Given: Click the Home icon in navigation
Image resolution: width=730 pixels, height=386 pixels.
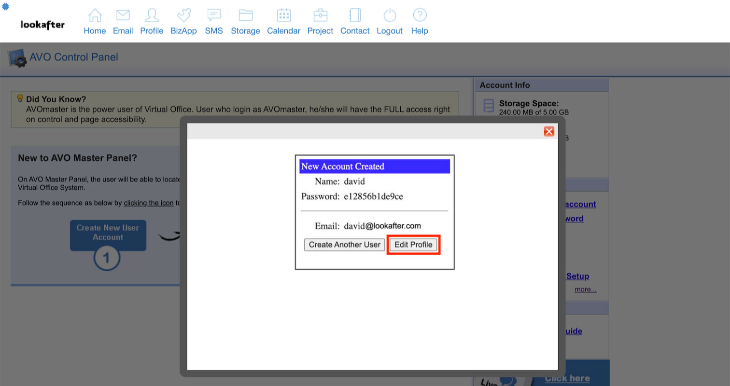Looking at the screenshot, I should pyautogui.click(x=95, y=15).
